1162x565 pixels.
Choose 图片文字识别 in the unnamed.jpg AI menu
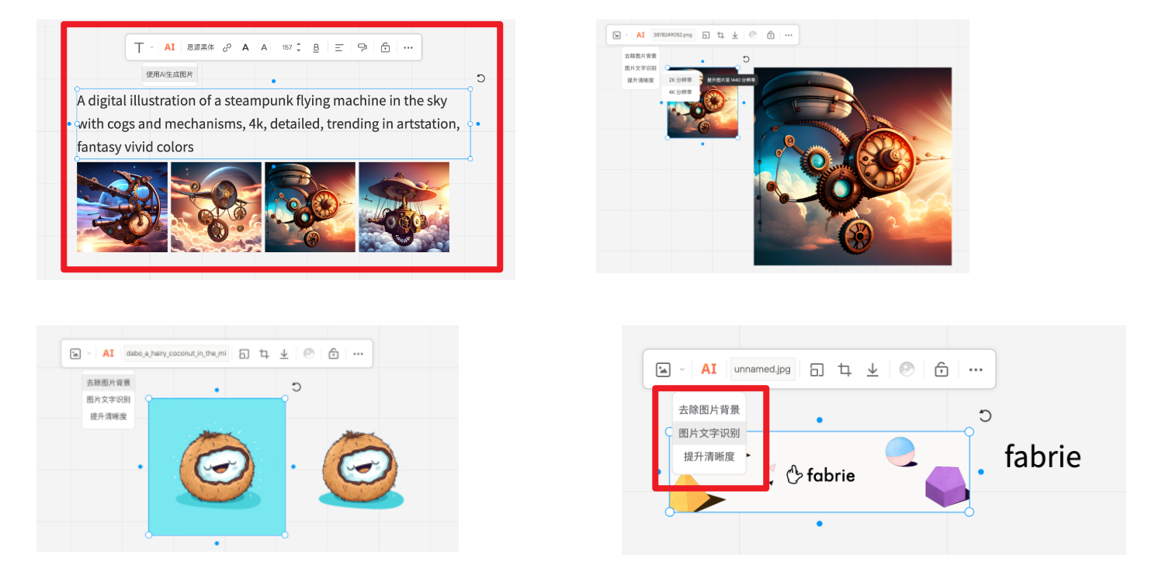[x=709, y=433]
